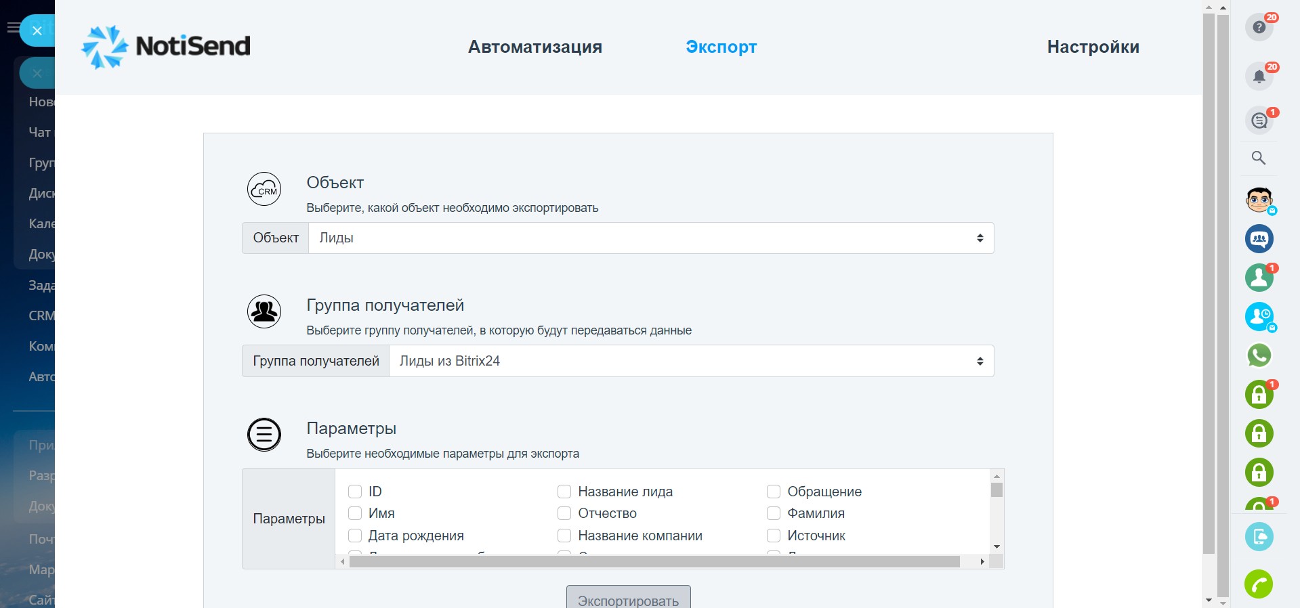Open the WhatsApp icon in right sidebar
Image resolution: width=1300 pixels, height=608 pixels.
[1259, 355]
